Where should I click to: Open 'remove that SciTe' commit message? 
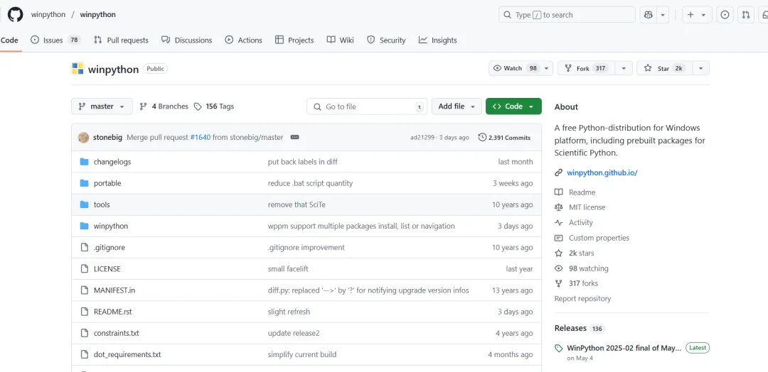point(297,205)
